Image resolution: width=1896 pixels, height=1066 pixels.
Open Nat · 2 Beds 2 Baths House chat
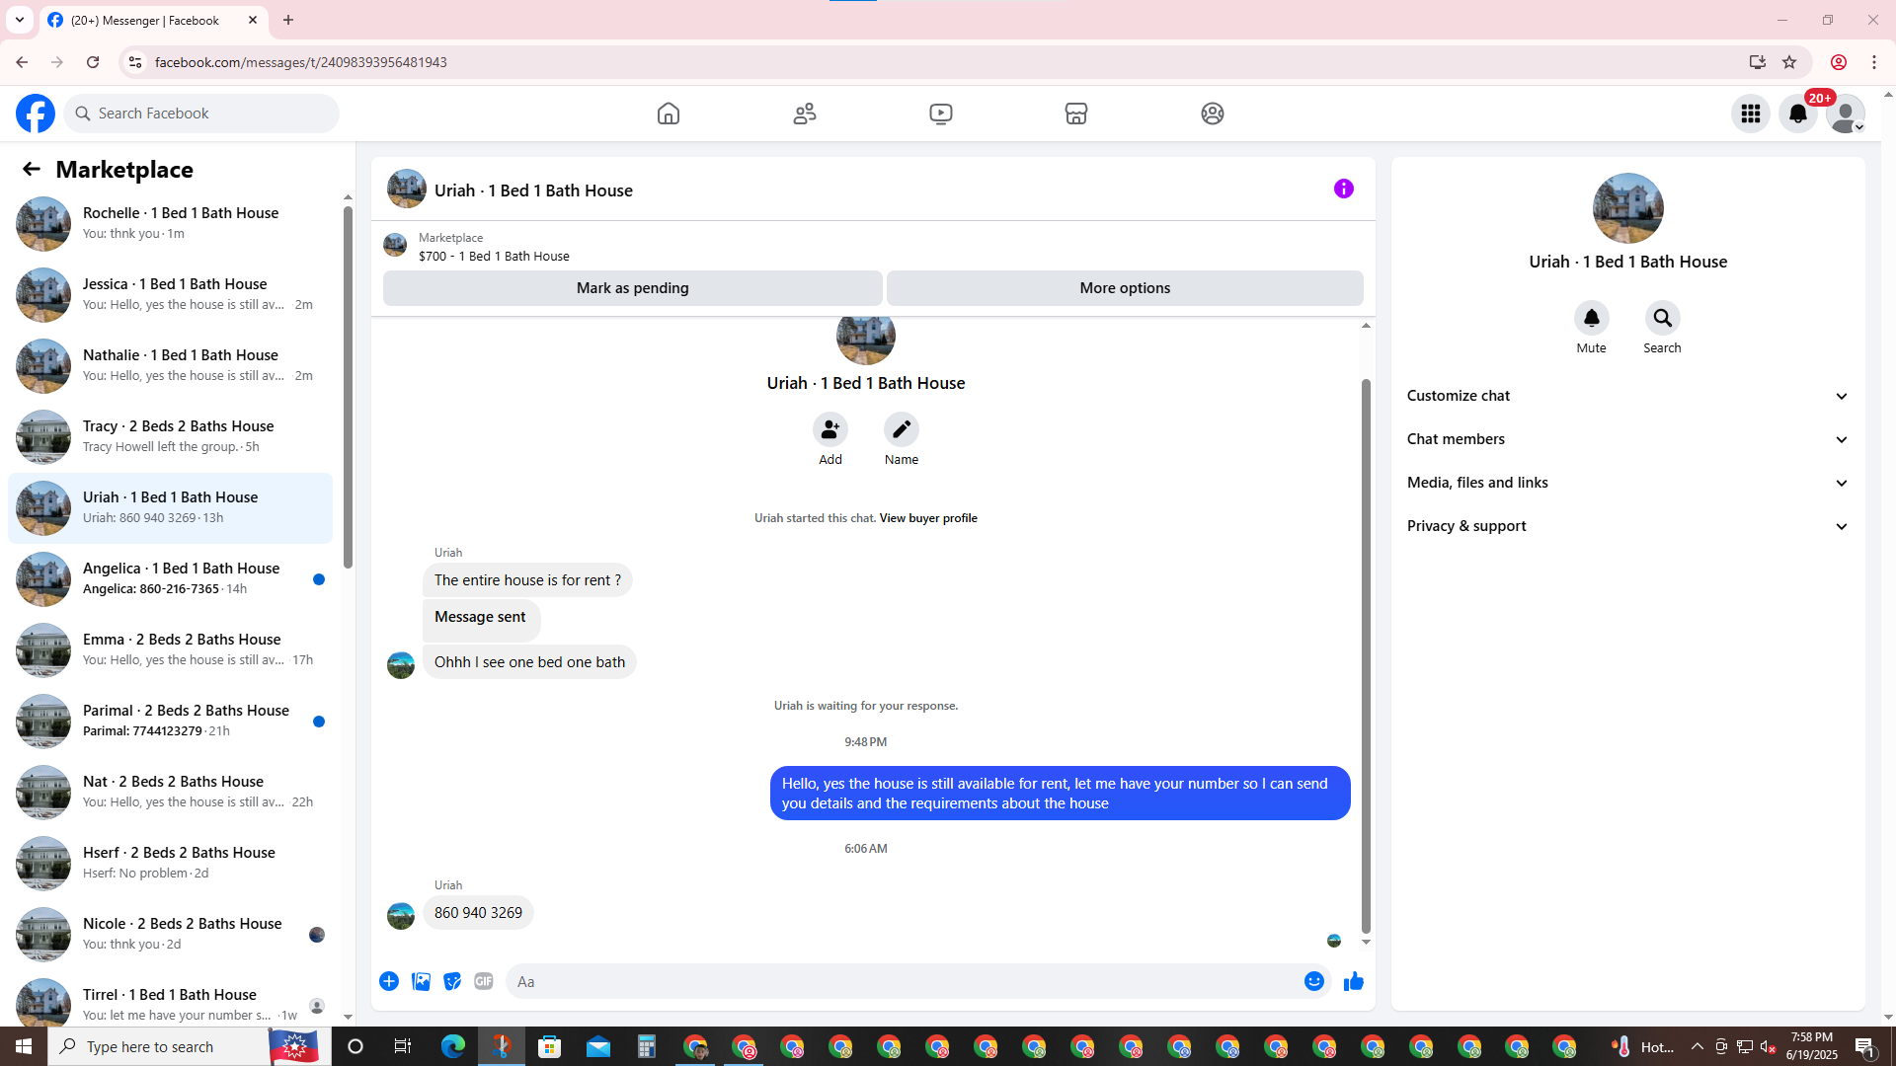click(170, 793)
